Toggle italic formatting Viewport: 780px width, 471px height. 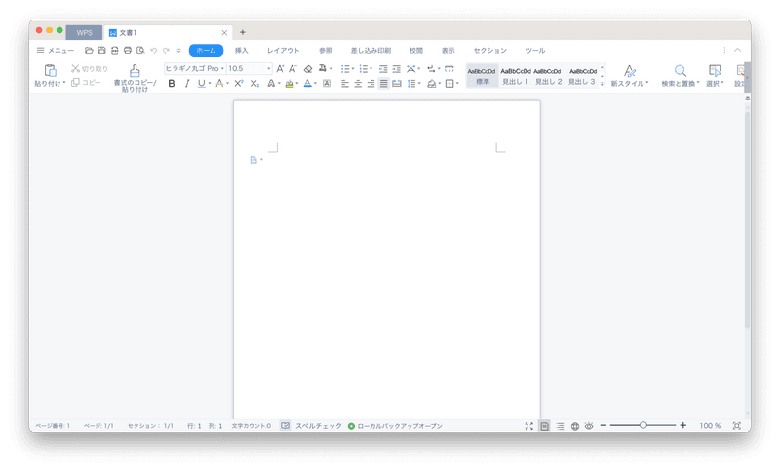coord(187,84)
